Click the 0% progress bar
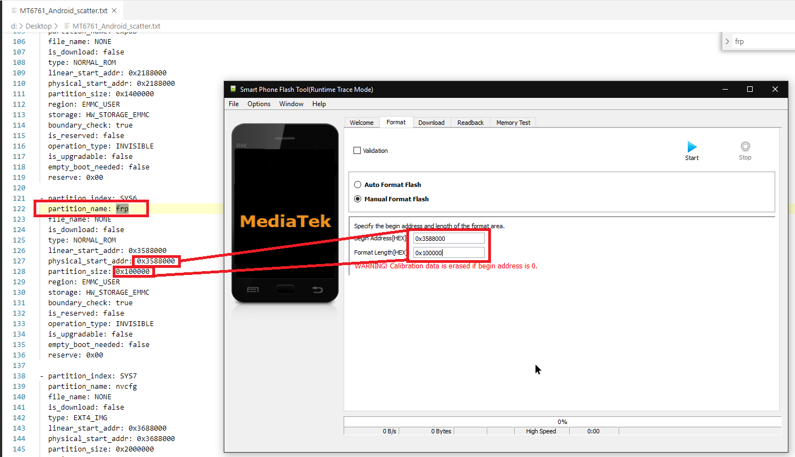This screenshot has width=795, height=457. 562,422
